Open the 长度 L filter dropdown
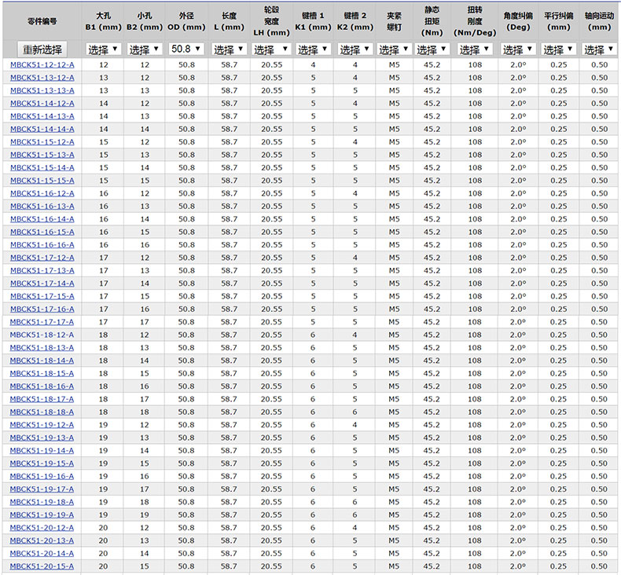Viewport: 621px width, 575px height. pos(229,49)
